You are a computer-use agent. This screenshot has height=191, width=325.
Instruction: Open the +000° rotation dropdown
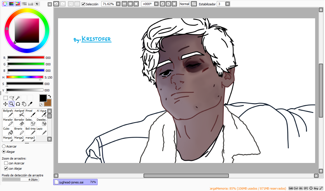pos(156,4)
